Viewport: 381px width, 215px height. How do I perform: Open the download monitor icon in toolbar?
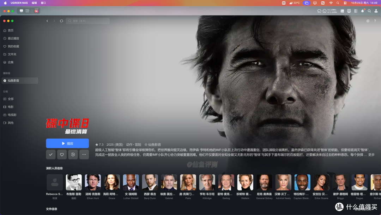349,11
